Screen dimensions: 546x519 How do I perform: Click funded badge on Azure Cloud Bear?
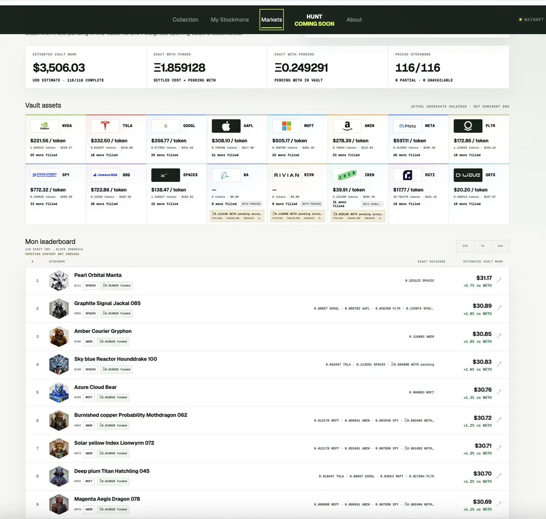coord(113,398)
